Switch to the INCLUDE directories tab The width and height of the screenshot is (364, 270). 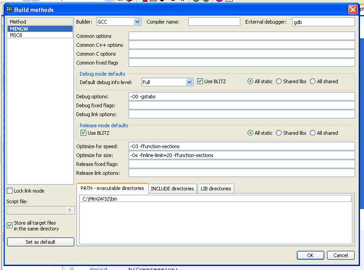pyautogui.click(x=172, y=189)
